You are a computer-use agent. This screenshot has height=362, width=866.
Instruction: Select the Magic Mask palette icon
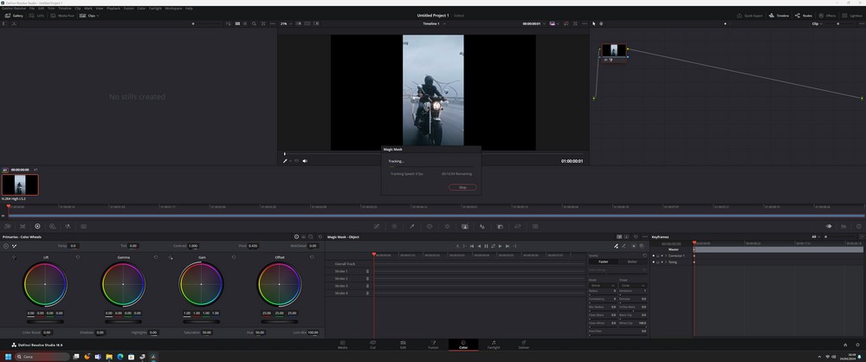pyautogui.click(x=465, y=226)
